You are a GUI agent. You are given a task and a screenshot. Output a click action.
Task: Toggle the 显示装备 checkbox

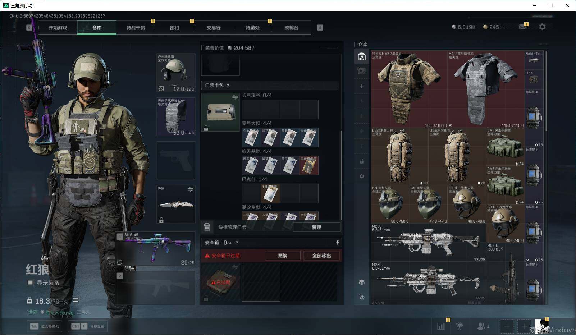tap(31, 283)
